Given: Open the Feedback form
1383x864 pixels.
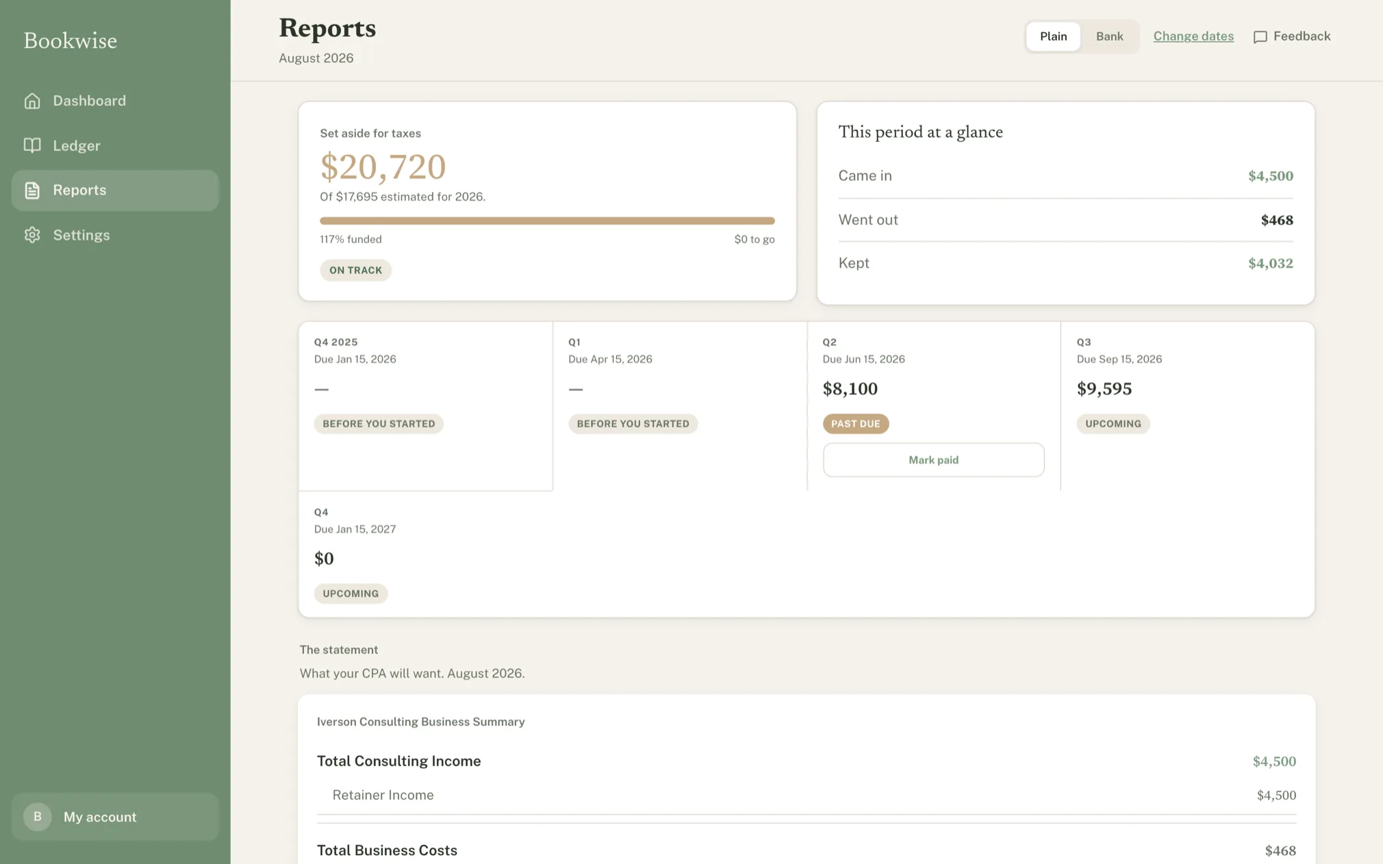Looking at the screenshot, I should 1292,36.
